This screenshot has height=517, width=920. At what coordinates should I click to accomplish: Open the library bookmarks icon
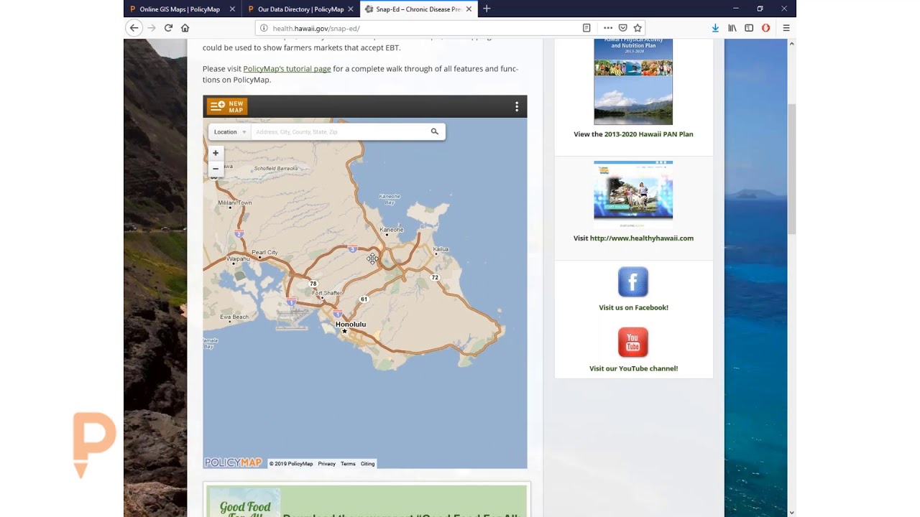point(732,28)
